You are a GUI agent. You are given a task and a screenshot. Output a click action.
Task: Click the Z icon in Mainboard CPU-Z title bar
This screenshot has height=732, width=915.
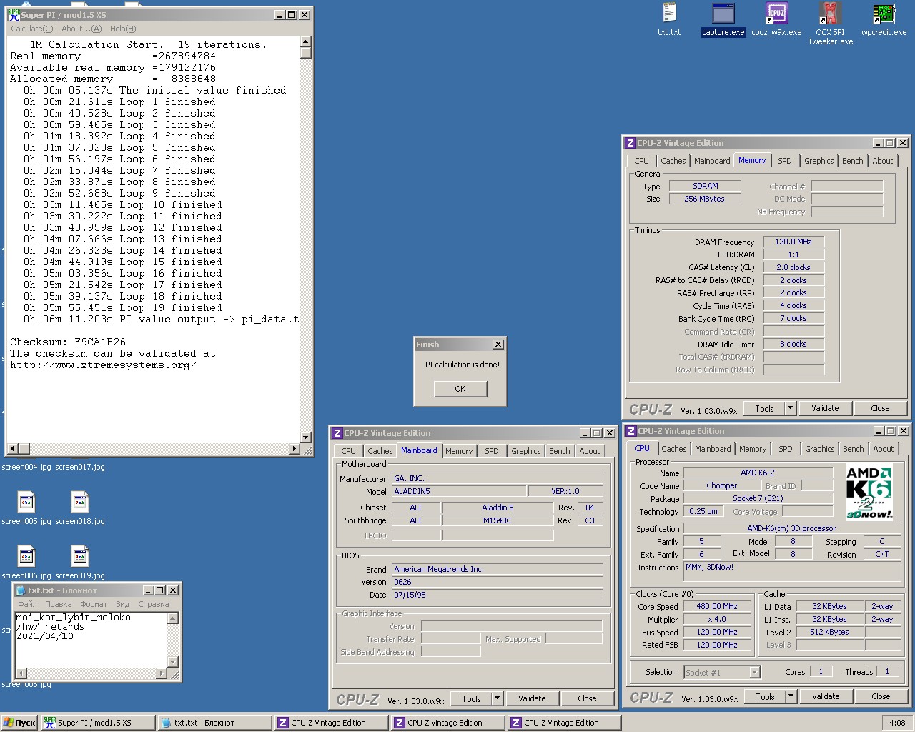point(337,433)
